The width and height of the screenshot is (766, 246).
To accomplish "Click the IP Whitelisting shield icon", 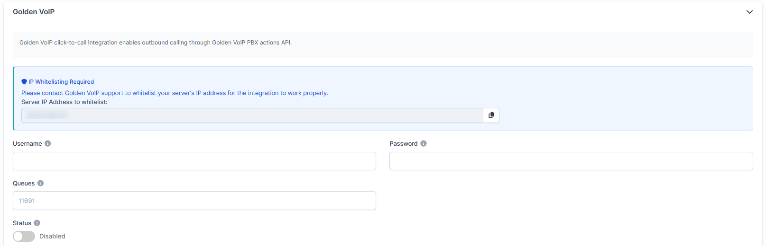I will [x=24, y=82].
